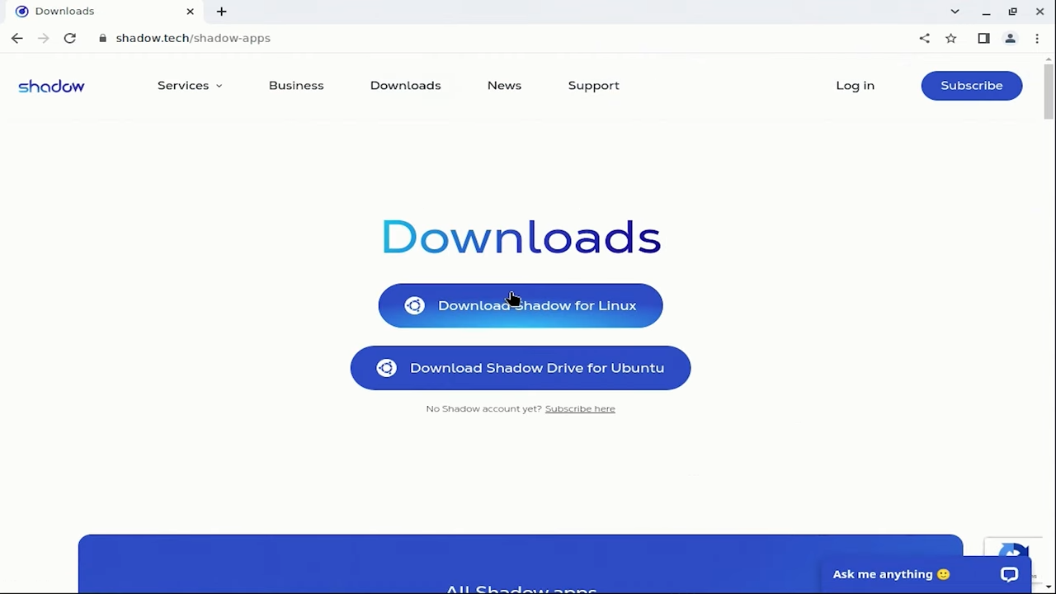
Task: Follow the Subscribe here link
Action: 580,408
